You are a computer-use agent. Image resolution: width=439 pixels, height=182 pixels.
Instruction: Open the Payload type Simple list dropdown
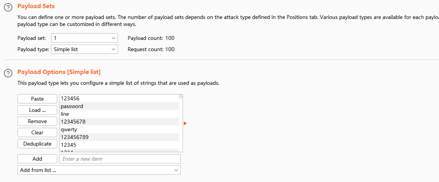84,49
